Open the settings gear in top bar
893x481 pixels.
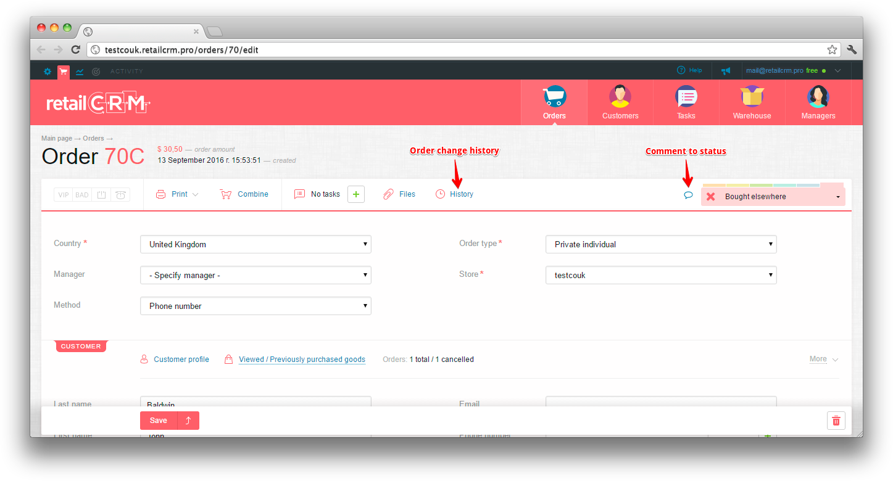pyautogui.click(x=48, y=72)
